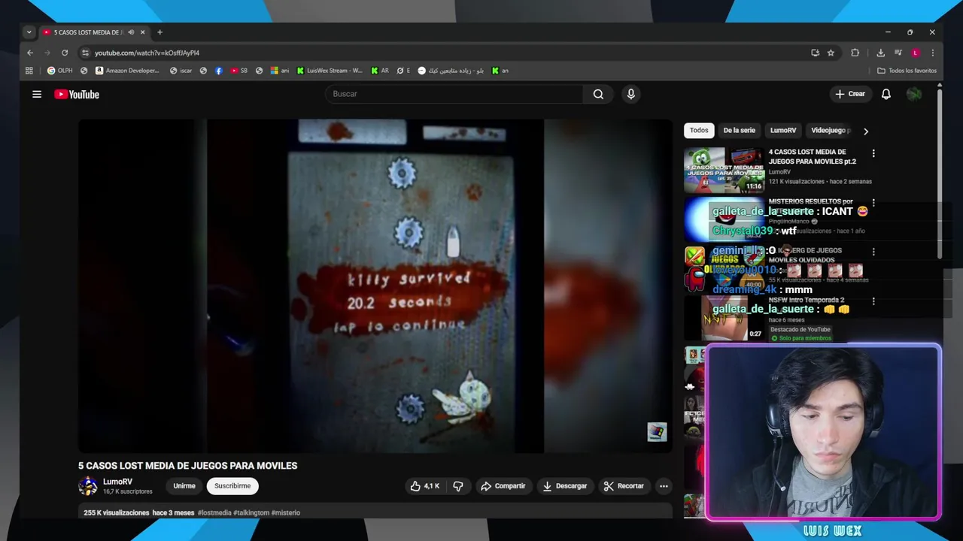The image size is (963, 541).
Task: Click the Descargar button
Action: click(565, 486)
